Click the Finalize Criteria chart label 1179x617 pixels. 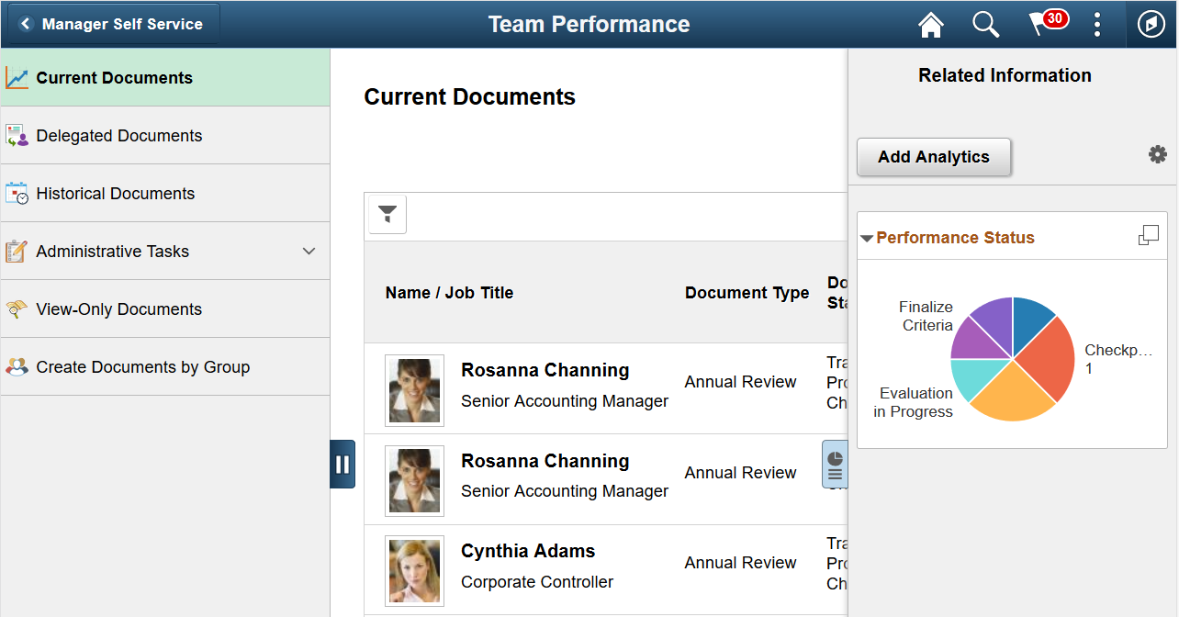926,316
